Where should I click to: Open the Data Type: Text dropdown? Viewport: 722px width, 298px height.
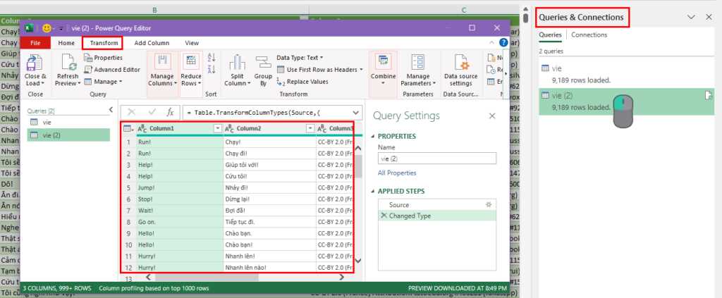pos(300,58)
